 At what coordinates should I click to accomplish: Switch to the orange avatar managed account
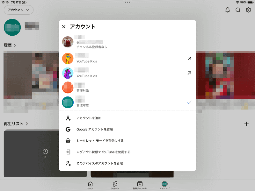point(127,88)
